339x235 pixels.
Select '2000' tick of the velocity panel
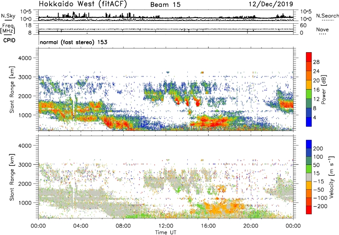(x=25, y=184)
